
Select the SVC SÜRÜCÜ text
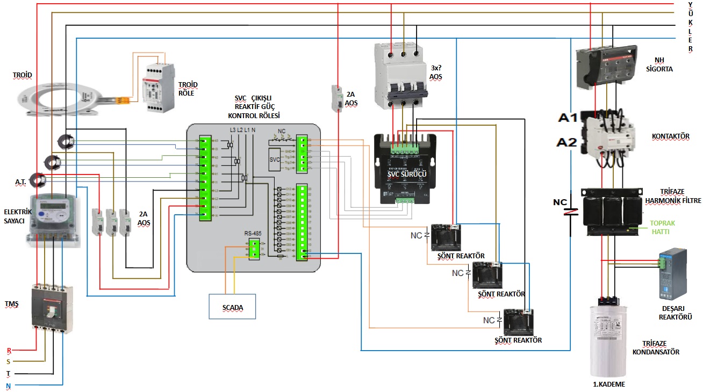click(x=407, y=175)
